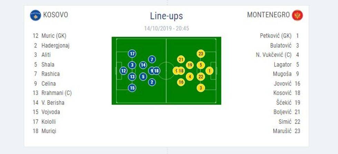Open the MONTENEGRO team name link
This screenshot has height=154, width=338.
pos(269,15)
